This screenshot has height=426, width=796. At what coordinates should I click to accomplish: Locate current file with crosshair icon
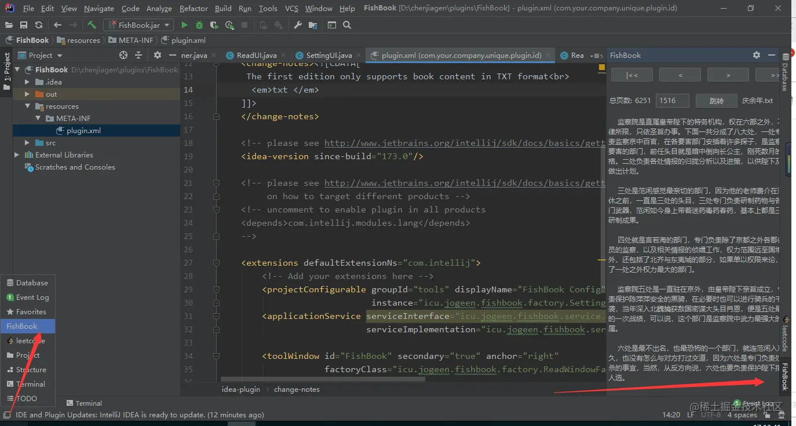tap(123, 55)
